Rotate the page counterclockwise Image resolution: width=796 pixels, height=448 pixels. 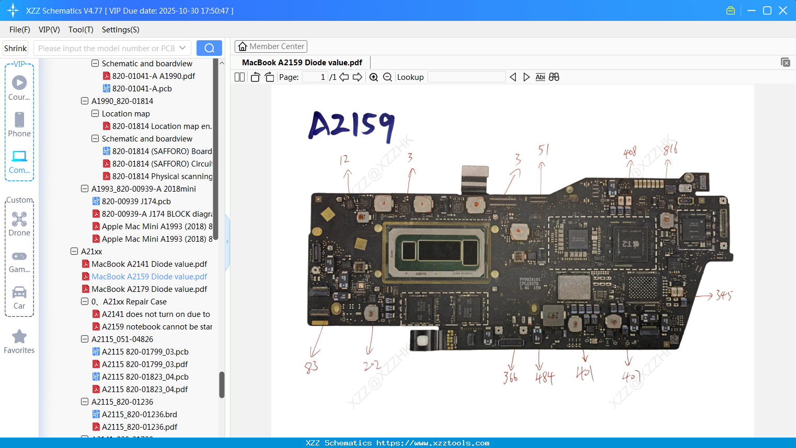pos(255,77)
